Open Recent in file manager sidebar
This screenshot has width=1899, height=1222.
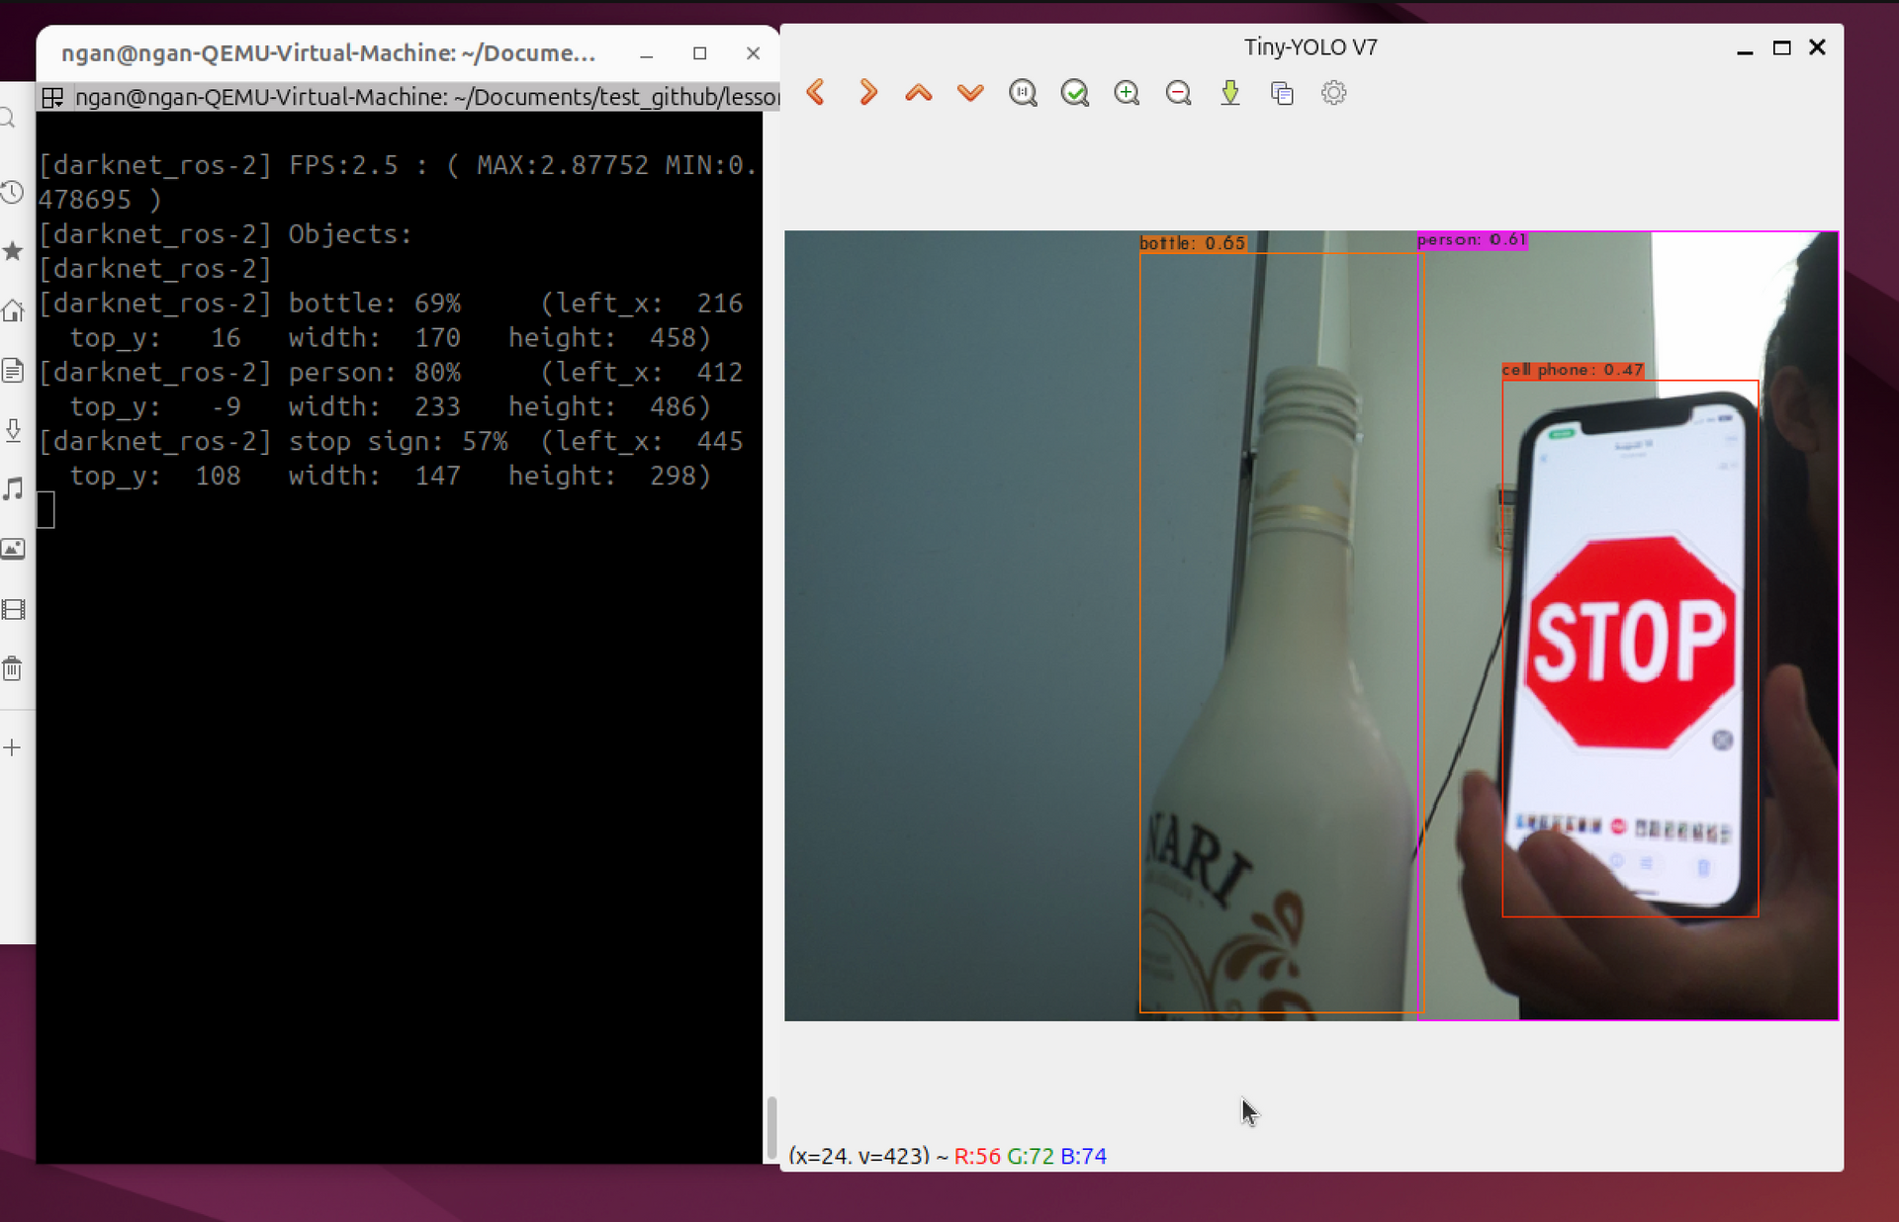pos(13,192)
